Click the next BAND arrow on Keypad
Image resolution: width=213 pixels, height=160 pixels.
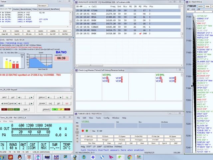pyautogui.click(x=13, y=104)
